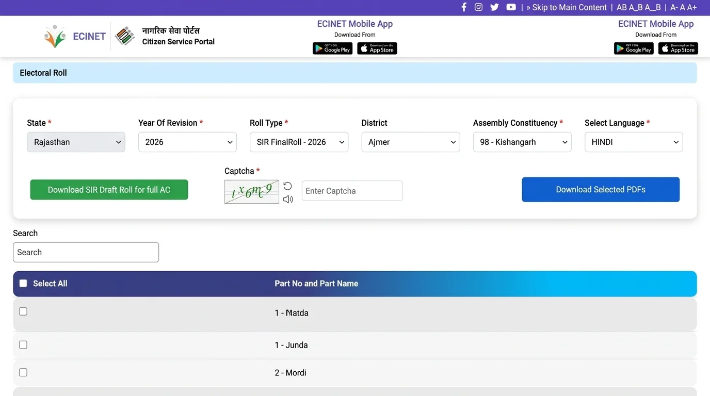Viewport: 710px width, 396px height.
Task: Click the captcha image
Action: (x=252, y=192)
